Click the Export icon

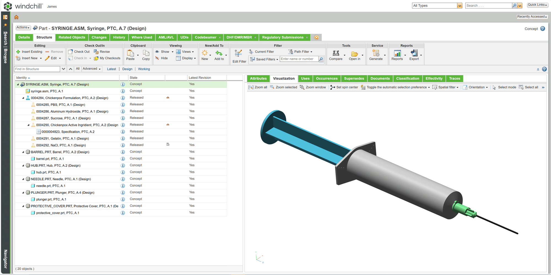tap(414, 53)
